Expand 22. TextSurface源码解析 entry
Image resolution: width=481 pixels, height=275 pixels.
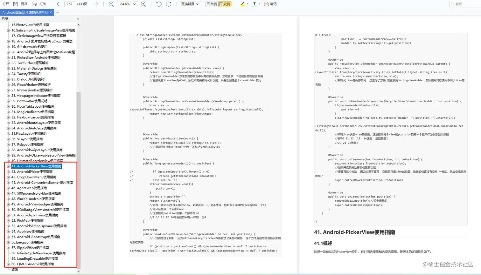(8, 63)
